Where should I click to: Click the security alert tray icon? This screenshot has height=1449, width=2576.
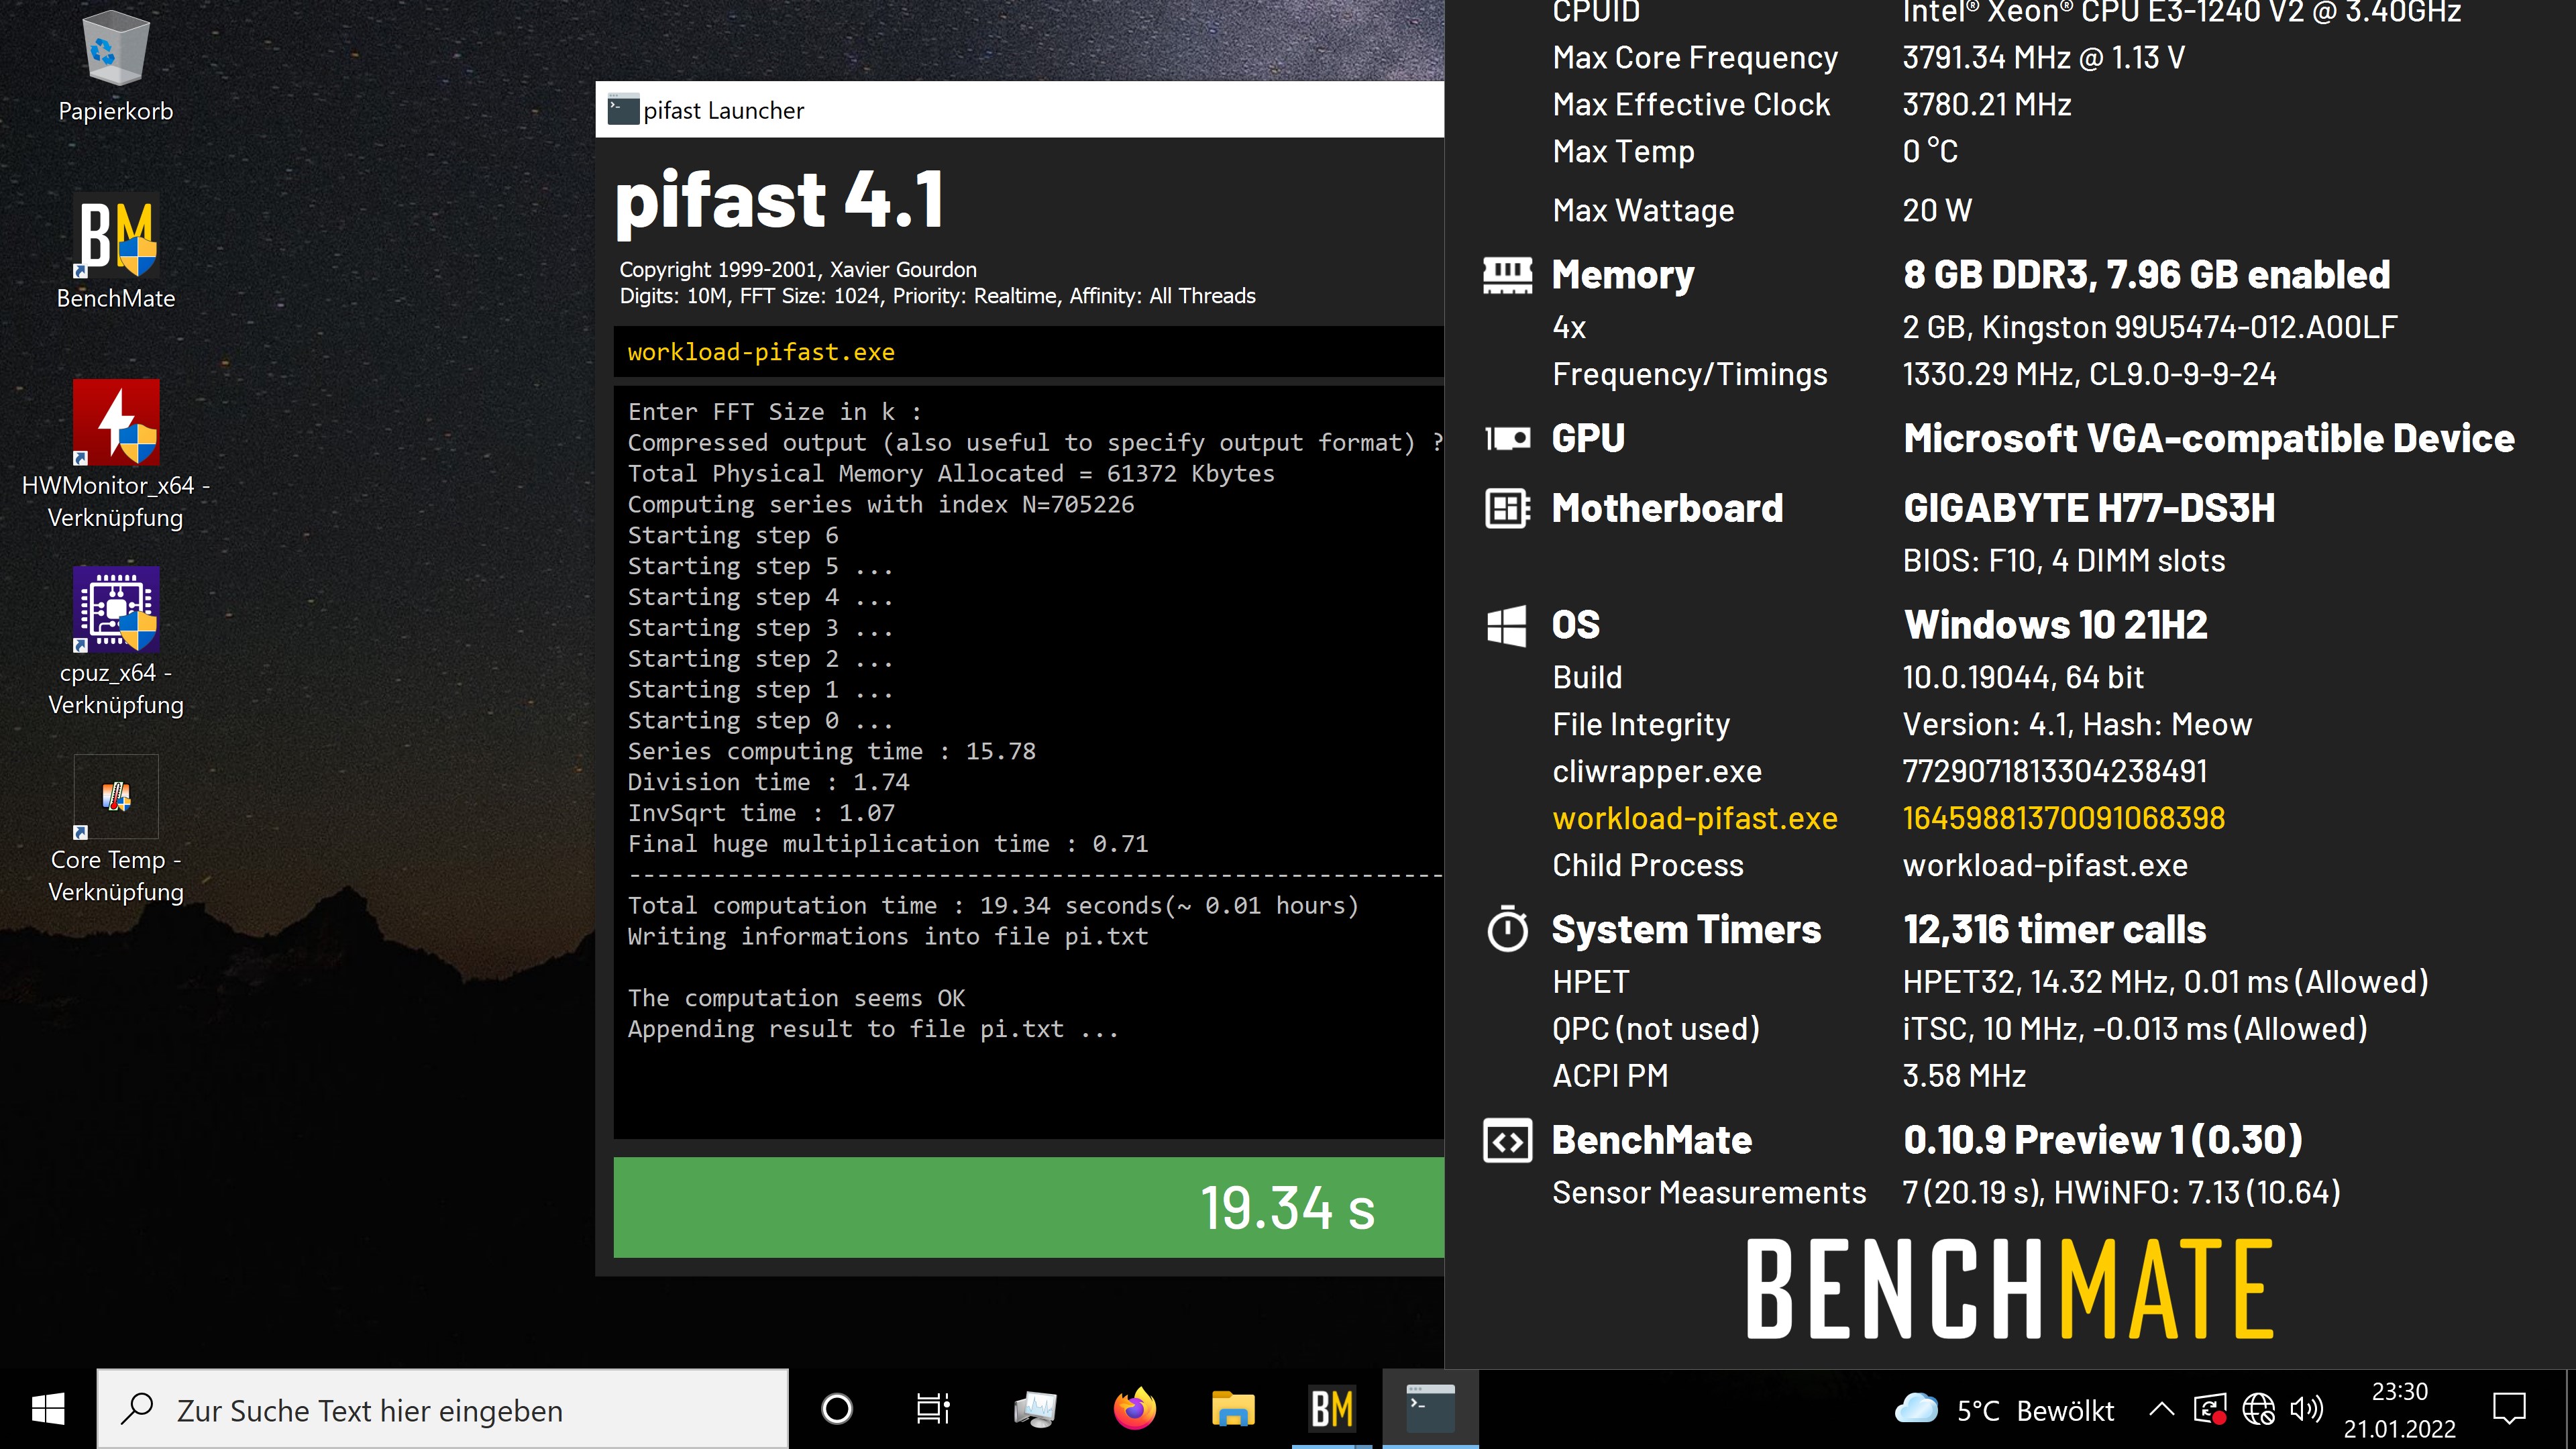[x=2210, y=1410]
